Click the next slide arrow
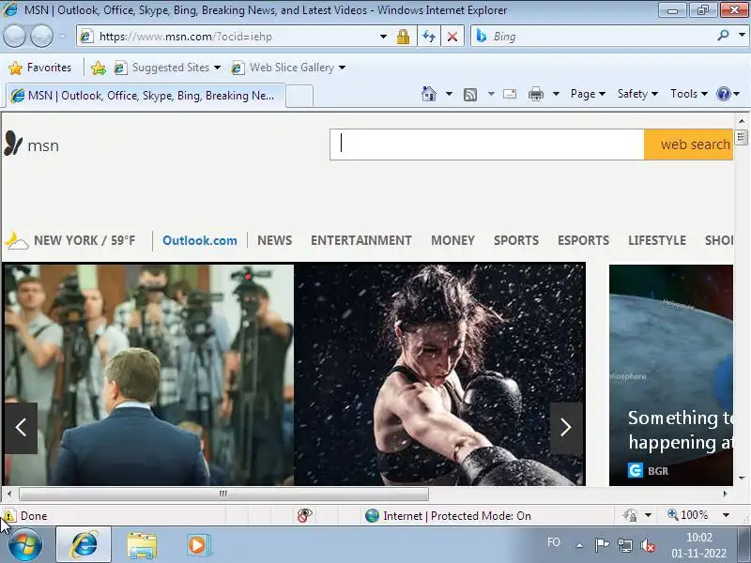The width and height of the screenshot is (751, 563). point(566,428)
